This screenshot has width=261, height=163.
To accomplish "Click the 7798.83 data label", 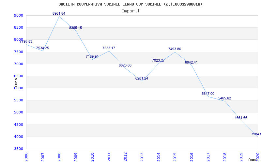I will (26, 41).
